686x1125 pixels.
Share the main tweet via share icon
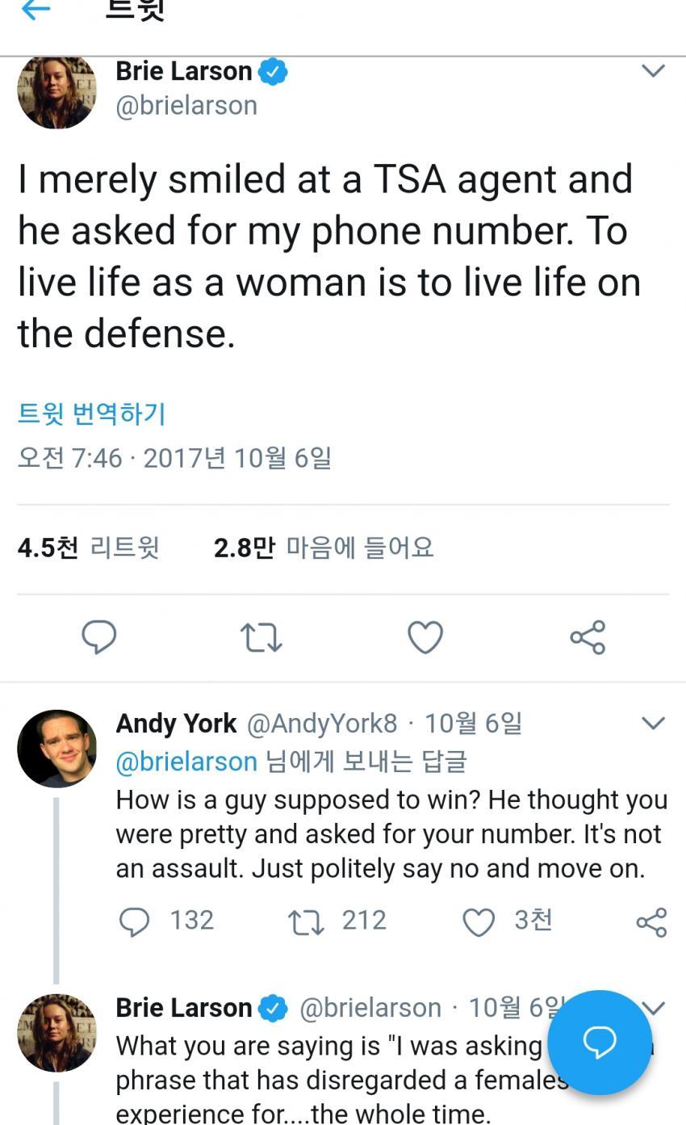[x=588, y=637]
